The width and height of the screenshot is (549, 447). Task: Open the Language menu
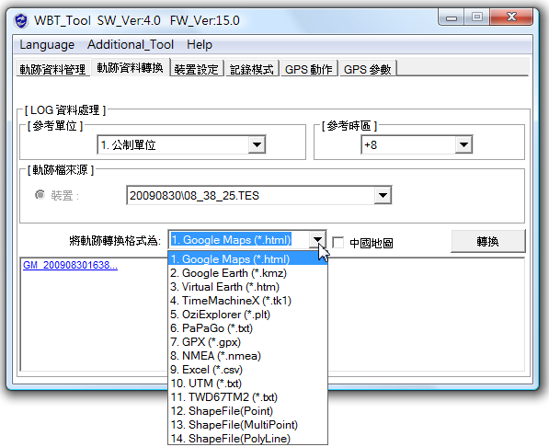tap(47, 44)
